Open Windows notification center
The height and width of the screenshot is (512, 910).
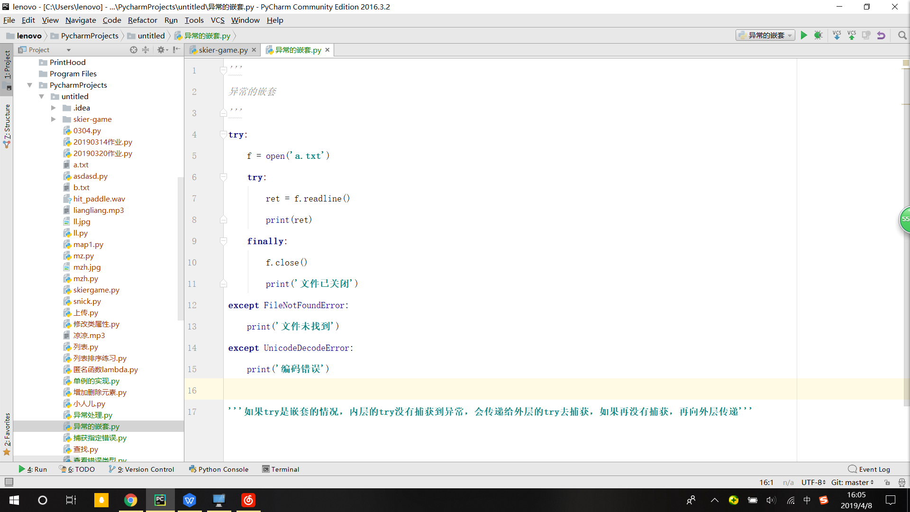coord(891,500)
